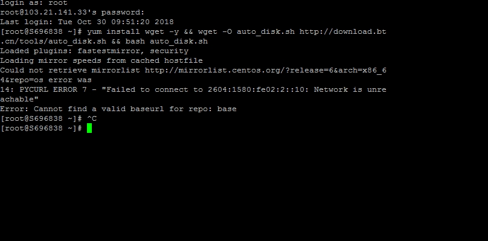The width and height of the screenshot is (488, 241).
Task: Click the mirrorlist.centos.org URL
Action: (266, 71)
